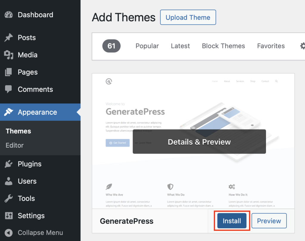The width and height of the screenshot is (305, 241).
Task: Go to the Posts menu
Action: (x=40, y=38)
